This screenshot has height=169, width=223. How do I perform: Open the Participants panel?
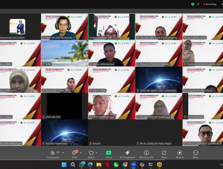(x=53, y=154)
